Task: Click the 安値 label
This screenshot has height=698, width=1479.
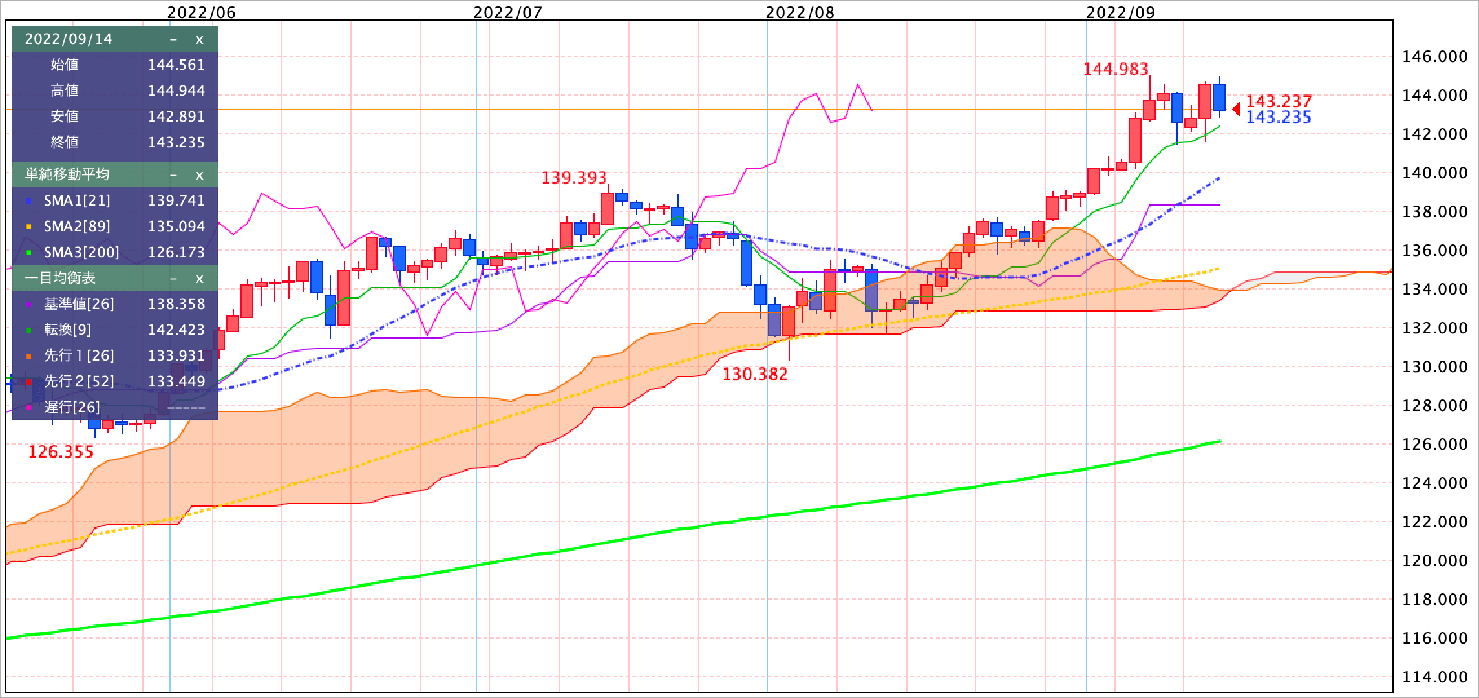Action: [65, 116]
